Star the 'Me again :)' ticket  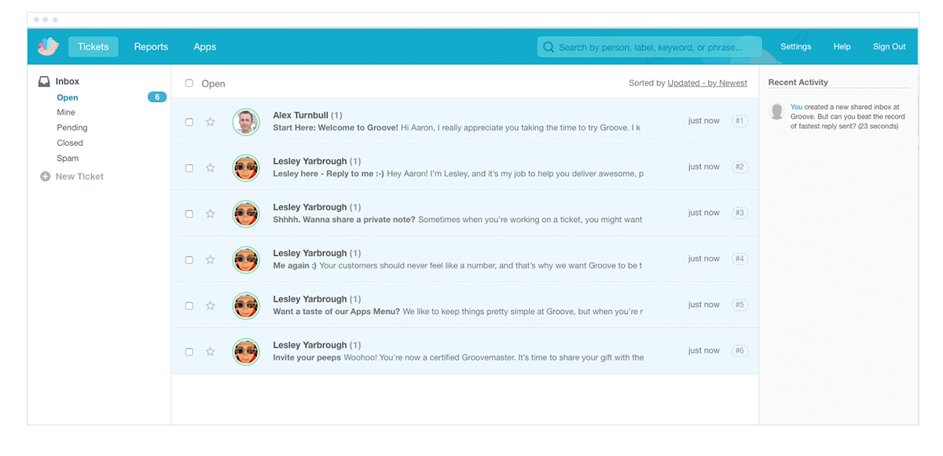click(210, 259)
